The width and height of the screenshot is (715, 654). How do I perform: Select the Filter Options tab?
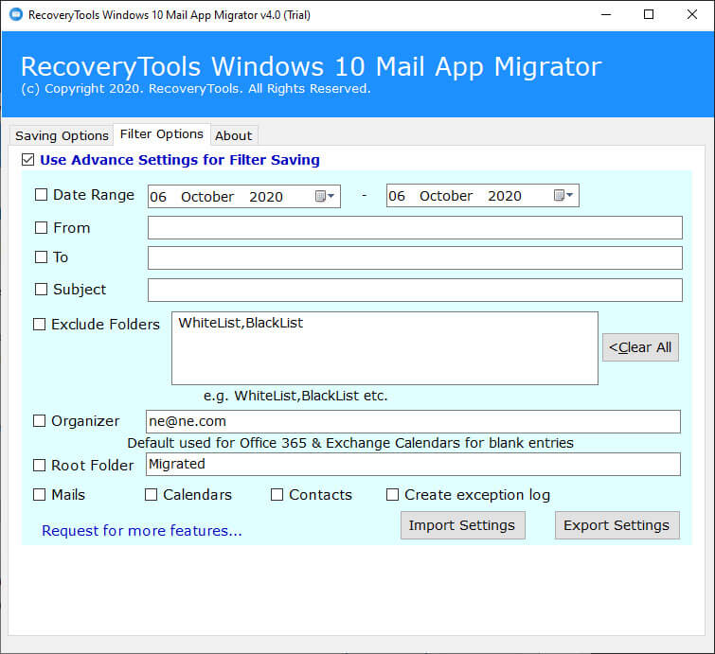click(161, 134)
